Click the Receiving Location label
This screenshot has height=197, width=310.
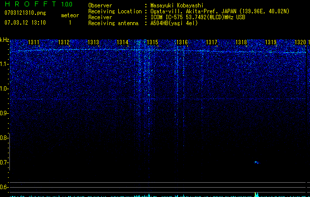click(x=115, y=11)
